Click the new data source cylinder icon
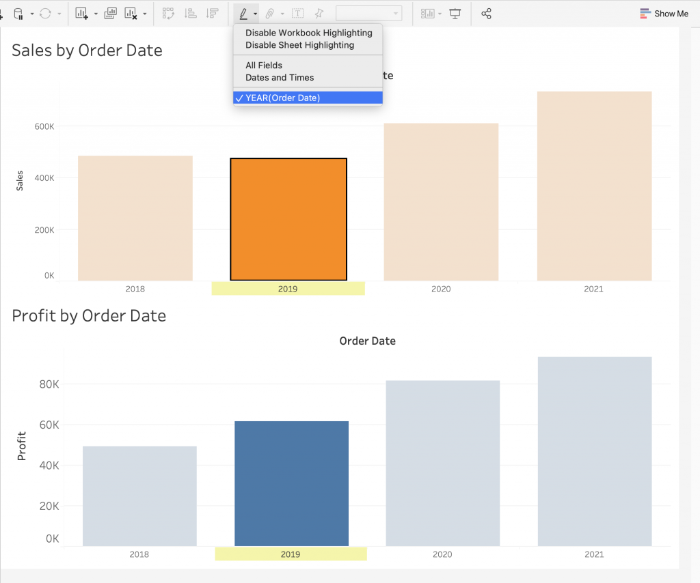 pyautogui.click(x=18, y=14)
